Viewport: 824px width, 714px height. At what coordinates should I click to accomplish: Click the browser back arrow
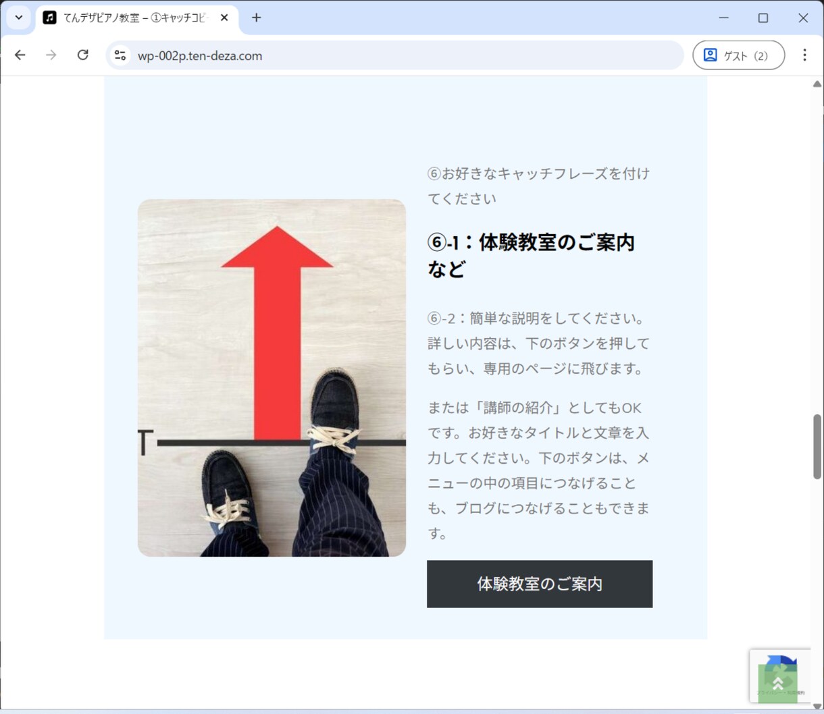tap(20, 55)
